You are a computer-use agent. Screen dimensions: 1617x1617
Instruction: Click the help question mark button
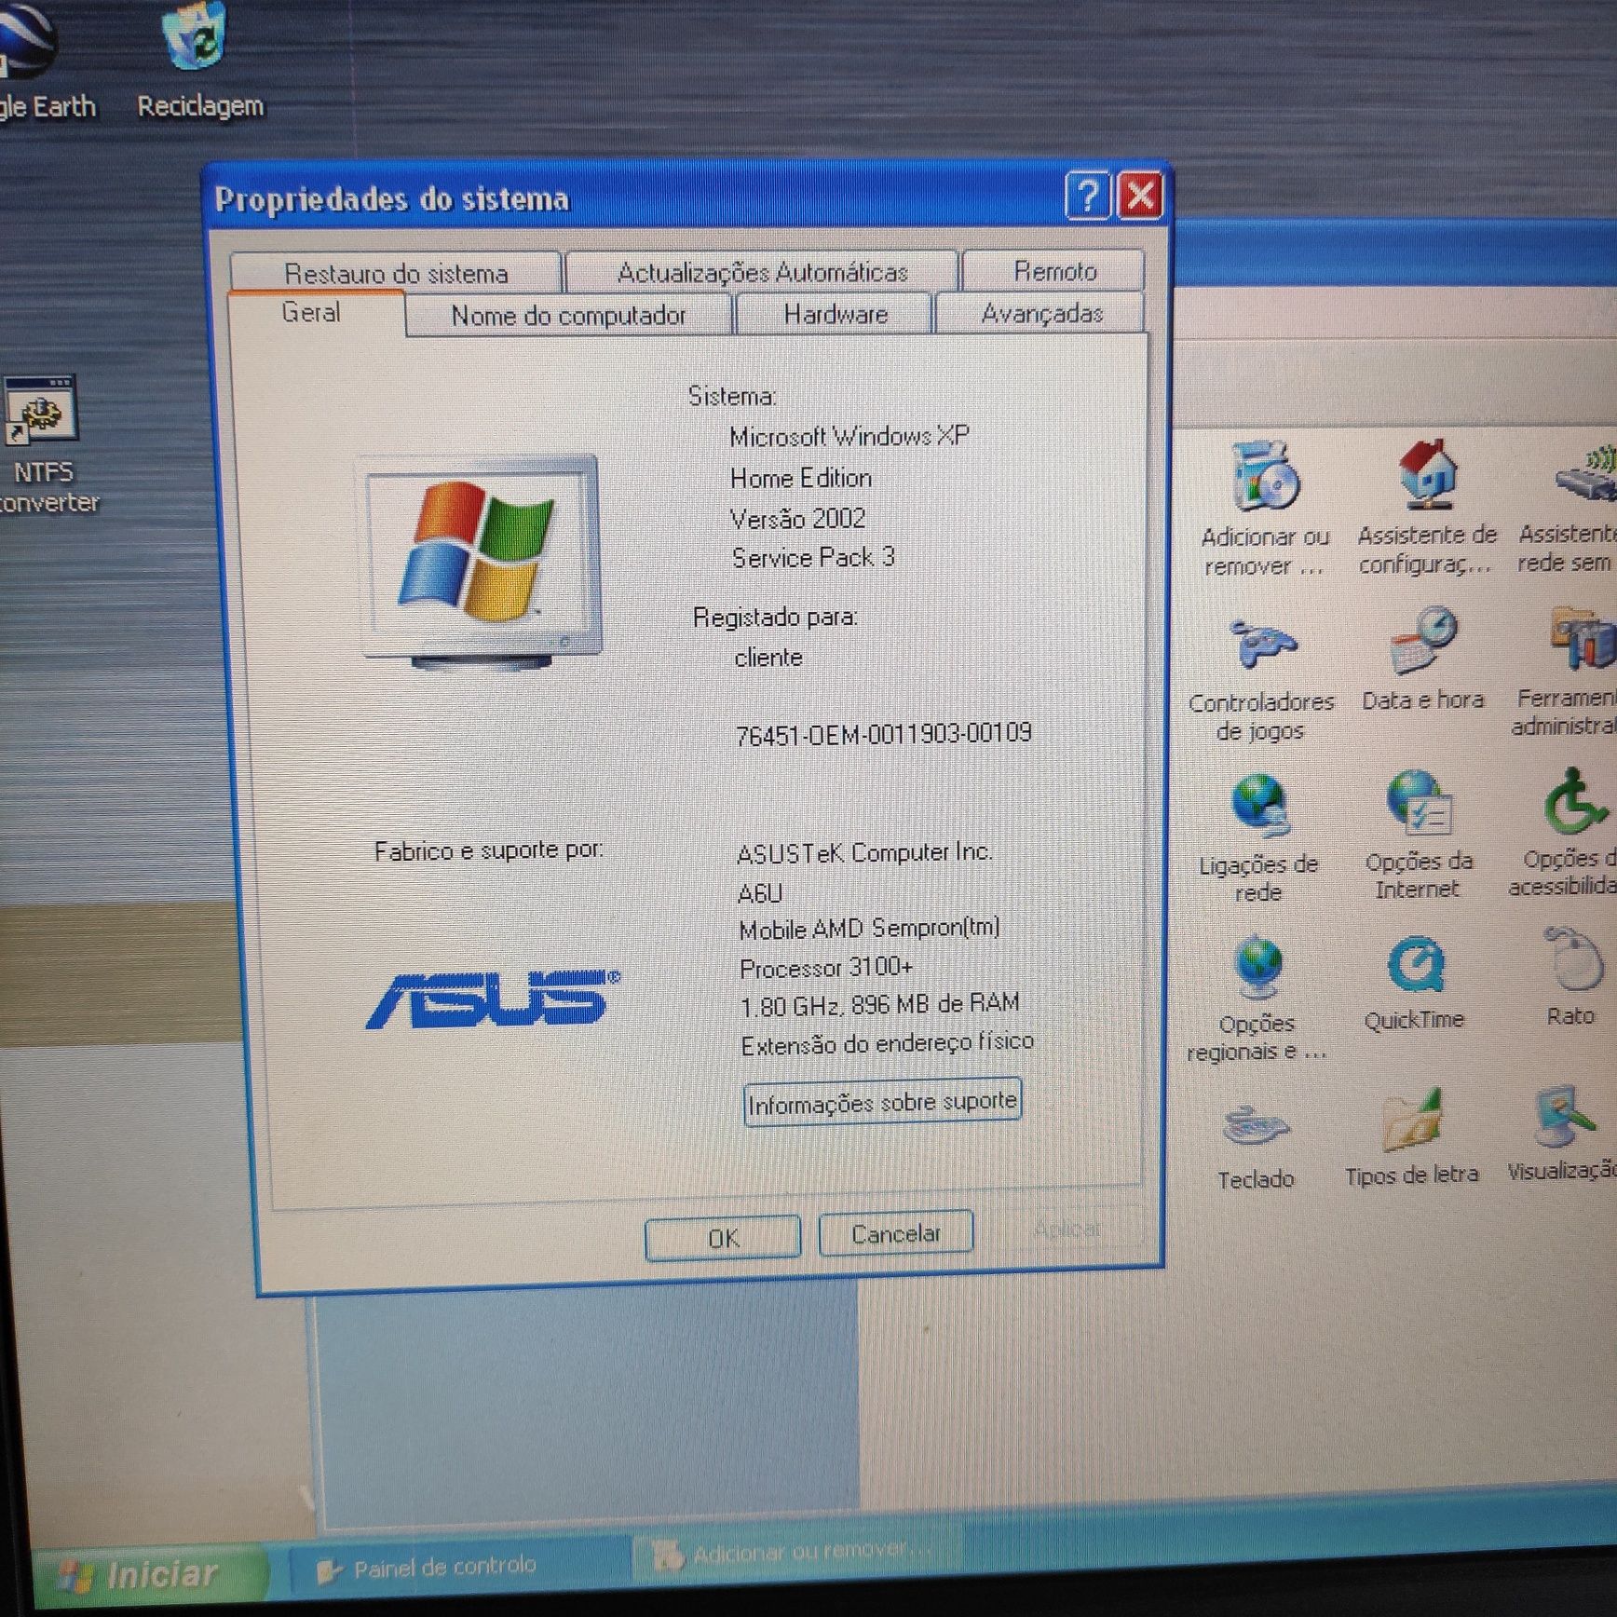(x=1088, y=197)
